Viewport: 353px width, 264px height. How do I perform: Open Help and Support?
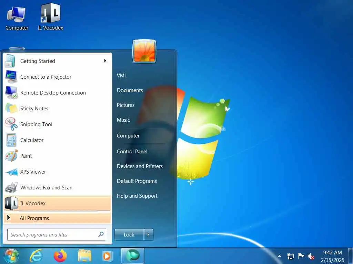tap(137, 196)
